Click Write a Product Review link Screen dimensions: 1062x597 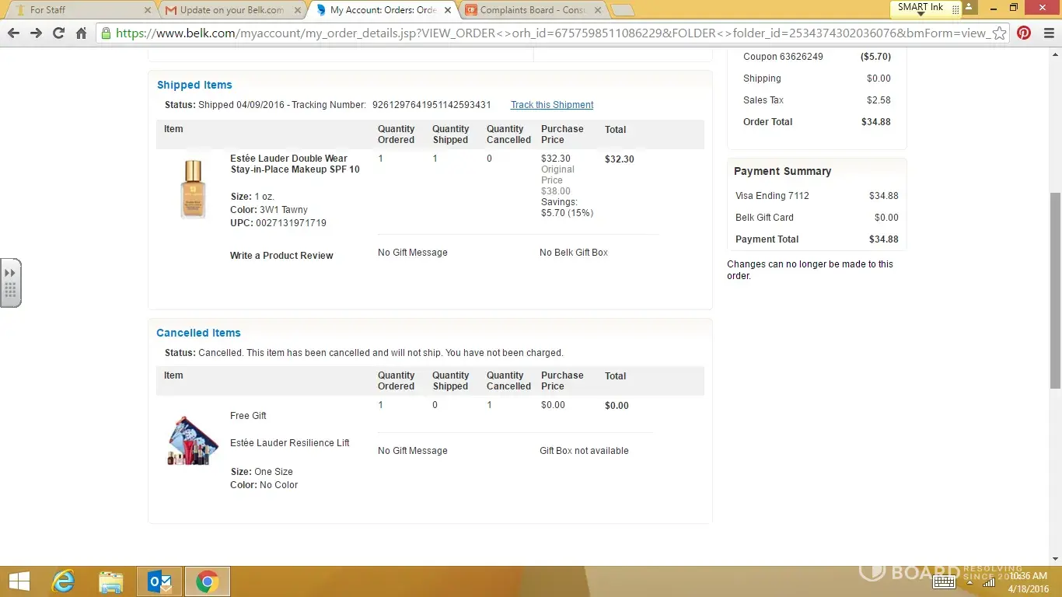coord(281,256)
